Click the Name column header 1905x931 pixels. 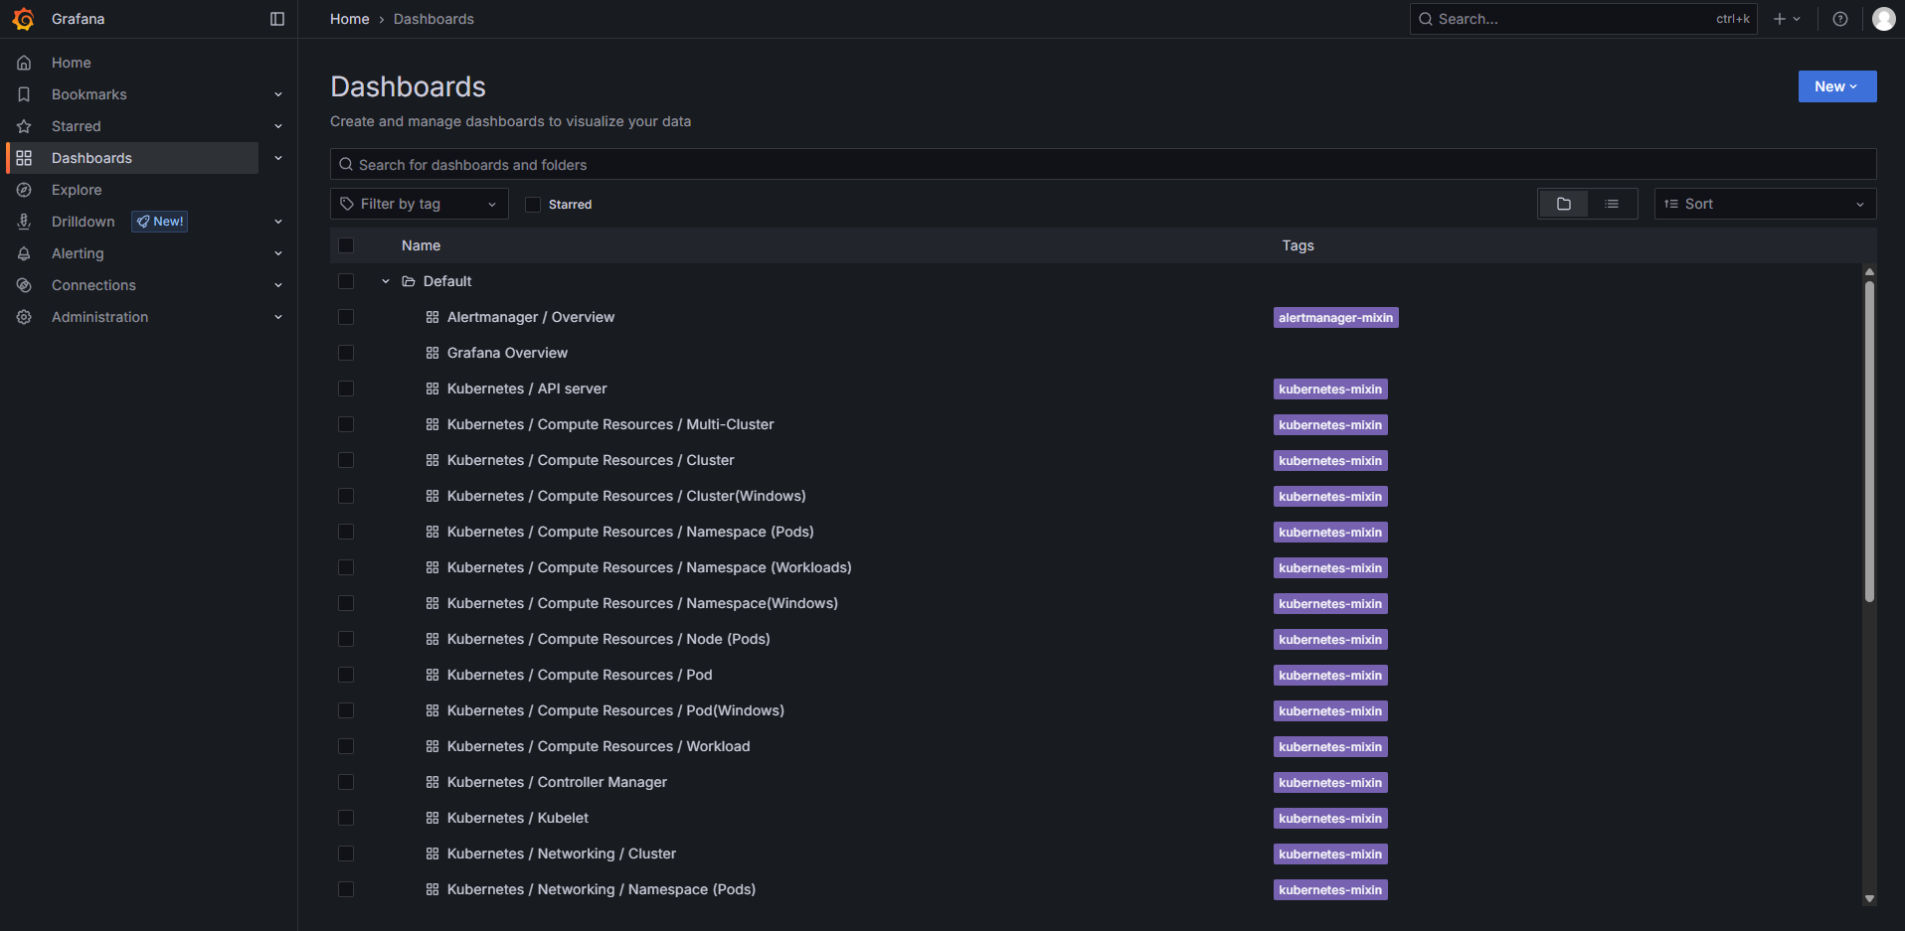tap(421, 245)
